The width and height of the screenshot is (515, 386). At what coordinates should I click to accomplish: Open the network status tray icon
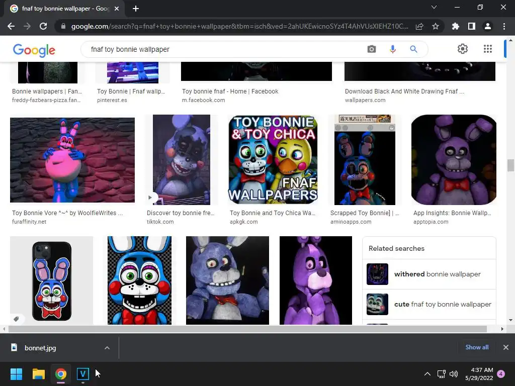click(441, 374)
